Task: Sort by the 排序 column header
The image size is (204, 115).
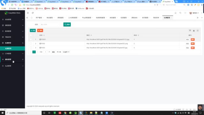Action: point(136,35)
